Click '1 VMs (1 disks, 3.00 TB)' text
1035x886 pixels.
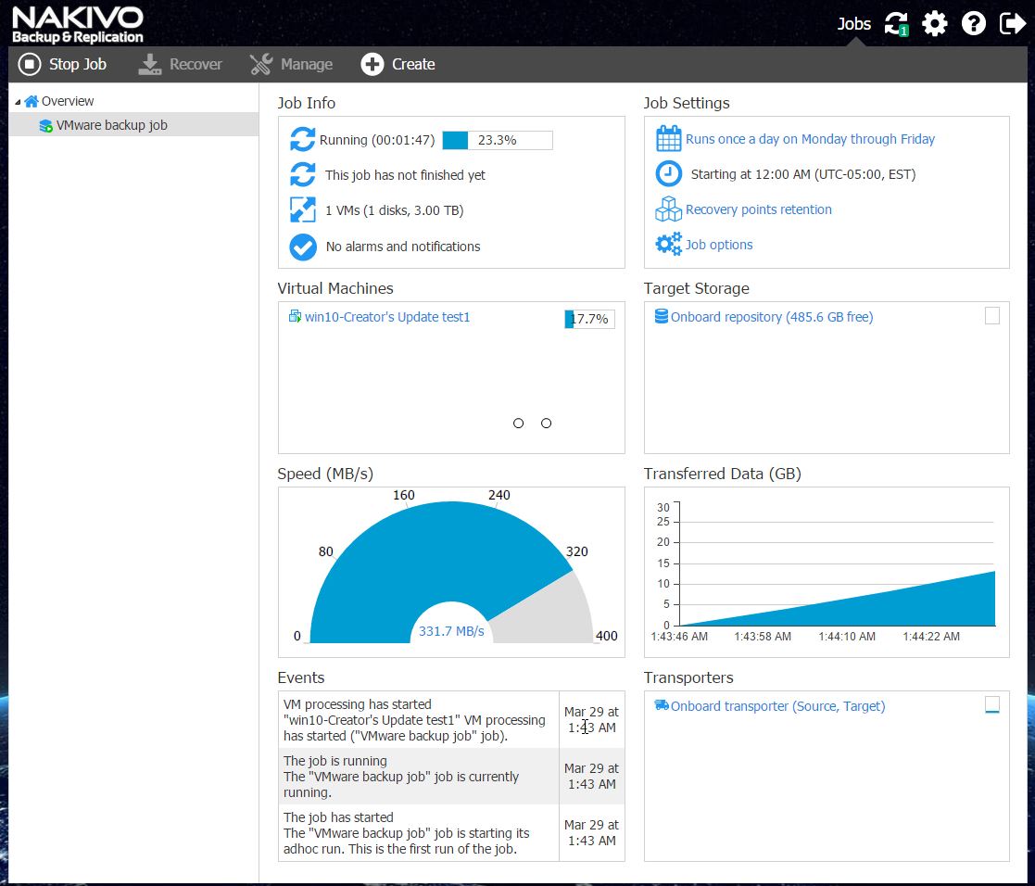pos(394,210)
